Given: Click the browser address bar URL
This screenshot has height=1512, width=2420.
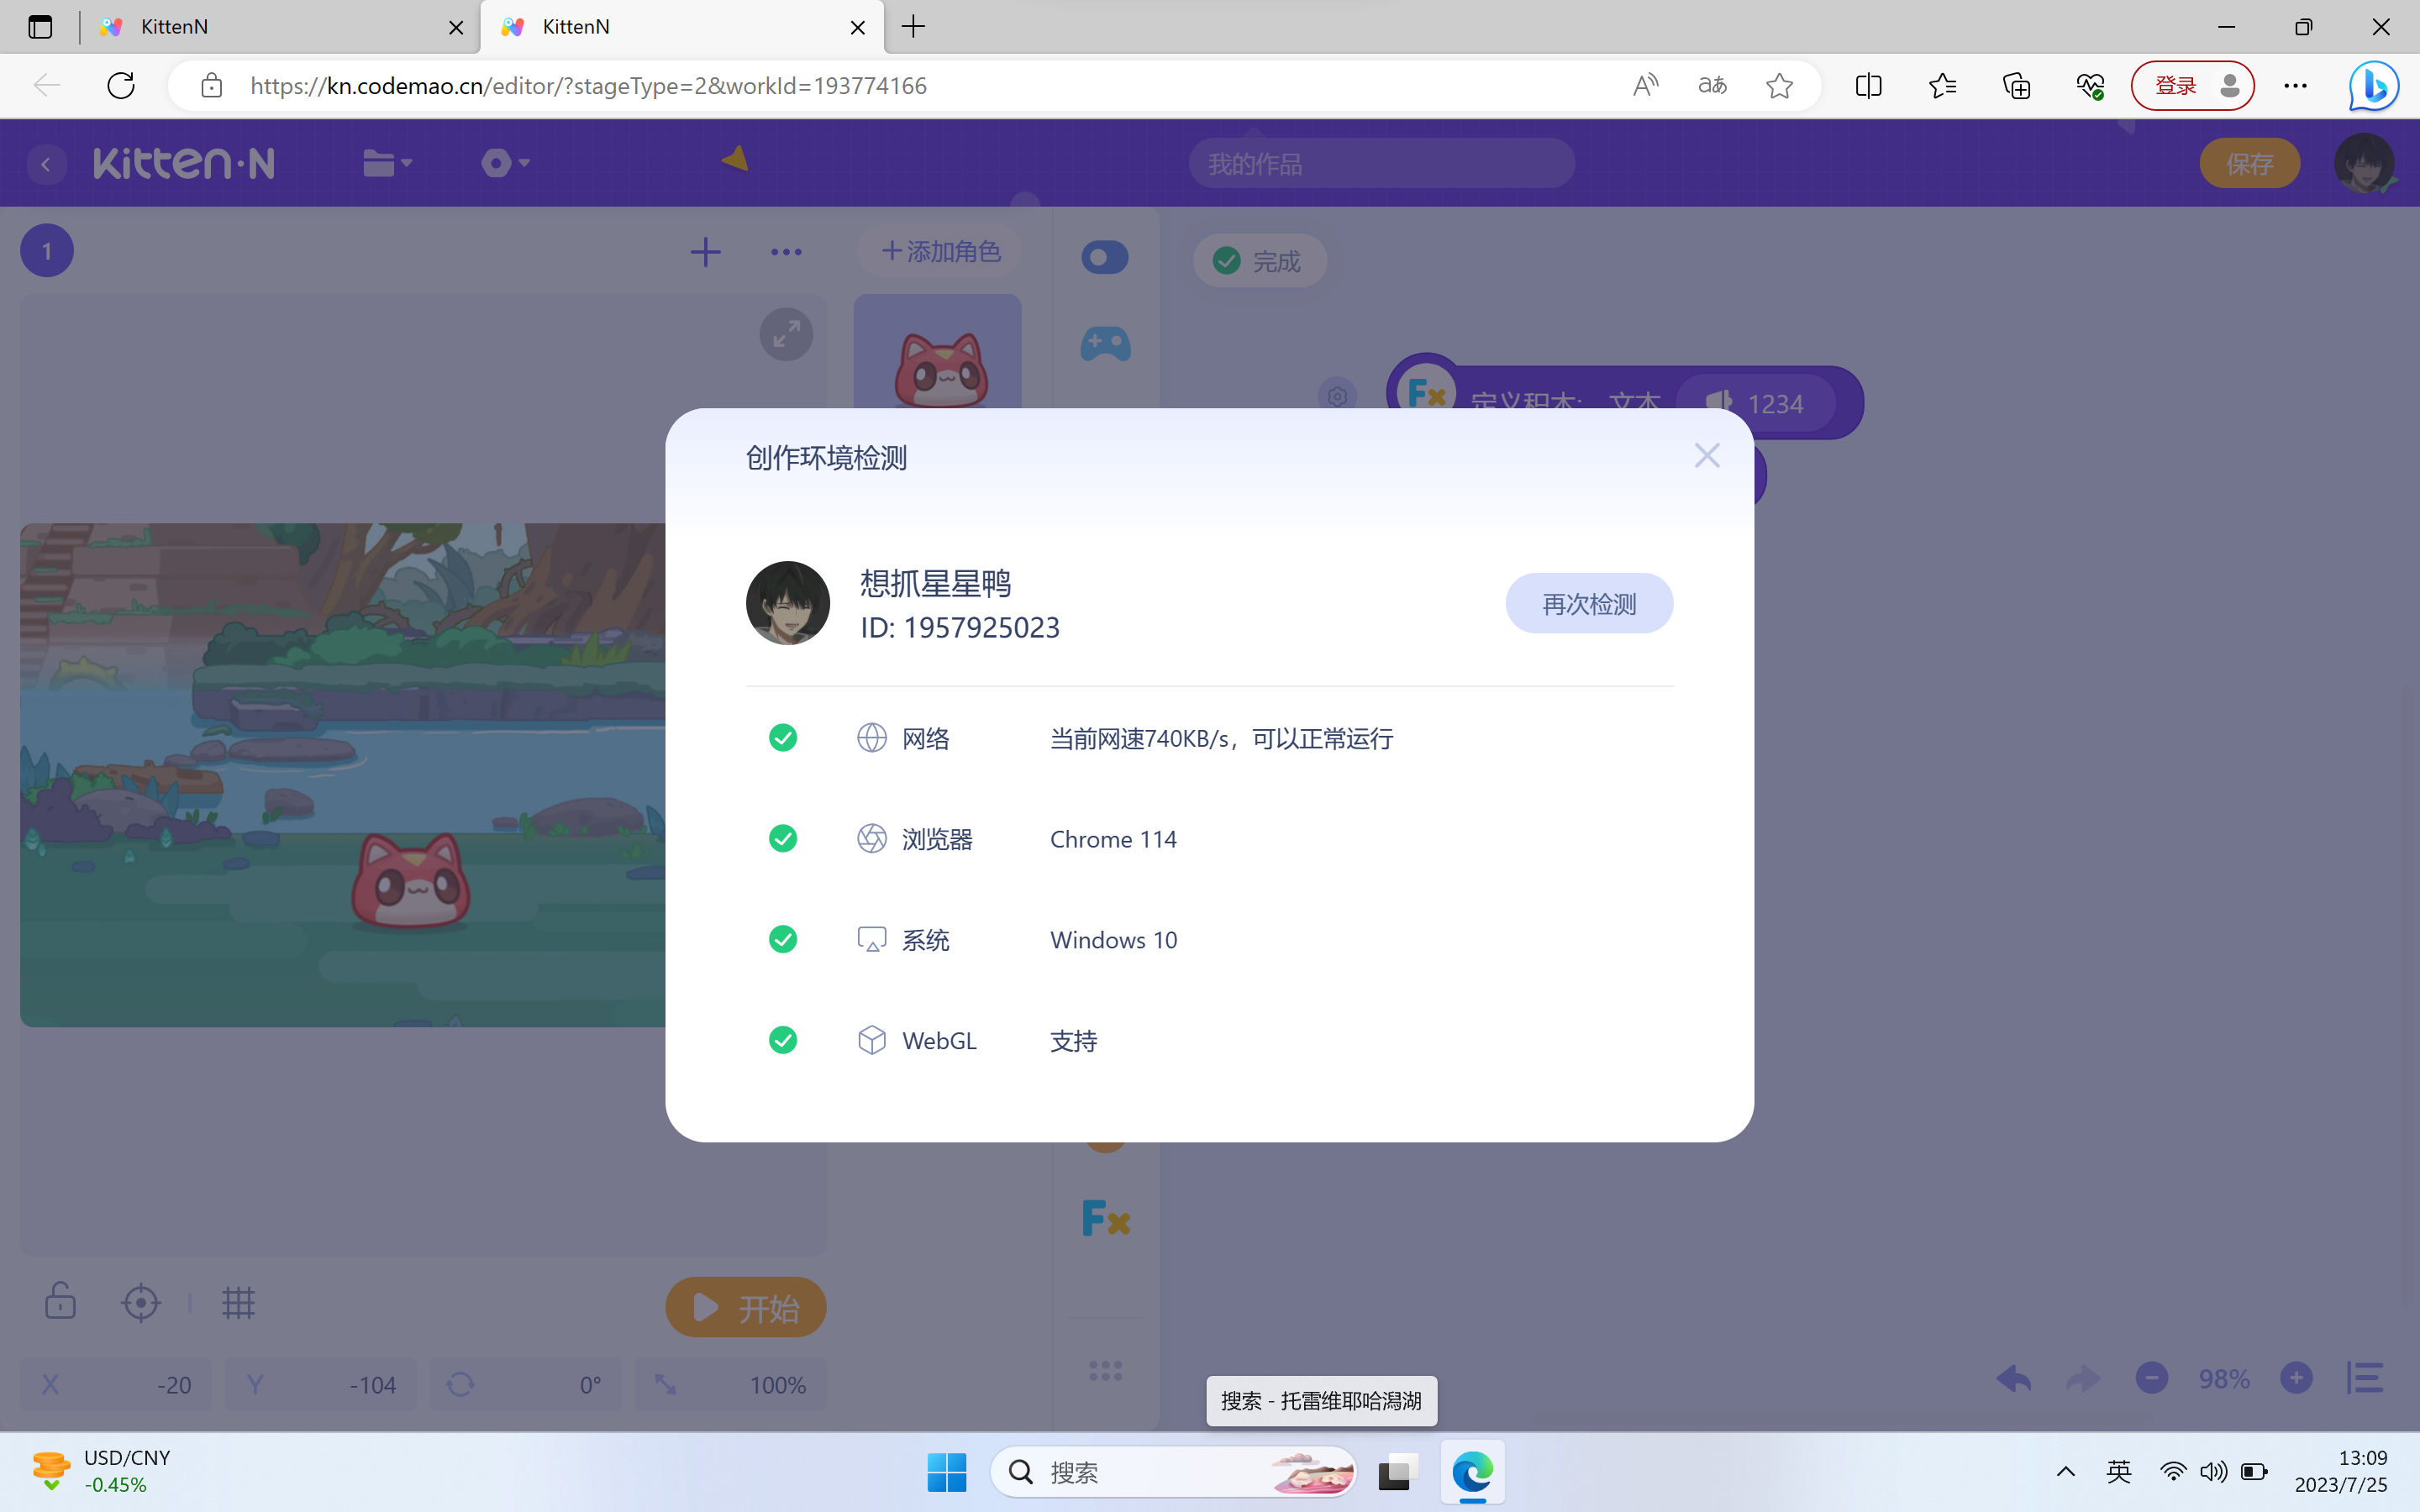Looking at the screenshot, I should coord(589,85).
